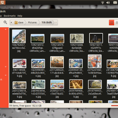Navigate to dave home folder
This screenshot has width=118, height=118.
tap(19, 22)
